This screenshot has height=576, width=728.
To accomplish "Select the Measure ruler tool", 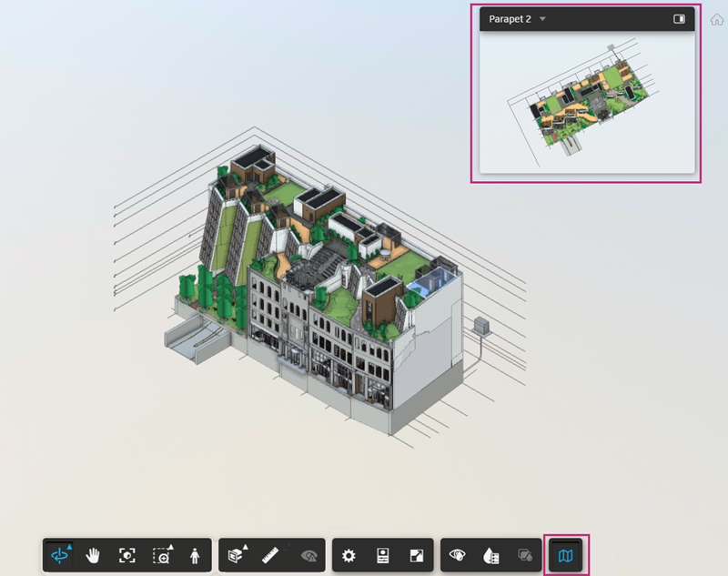I will [270, 555].
